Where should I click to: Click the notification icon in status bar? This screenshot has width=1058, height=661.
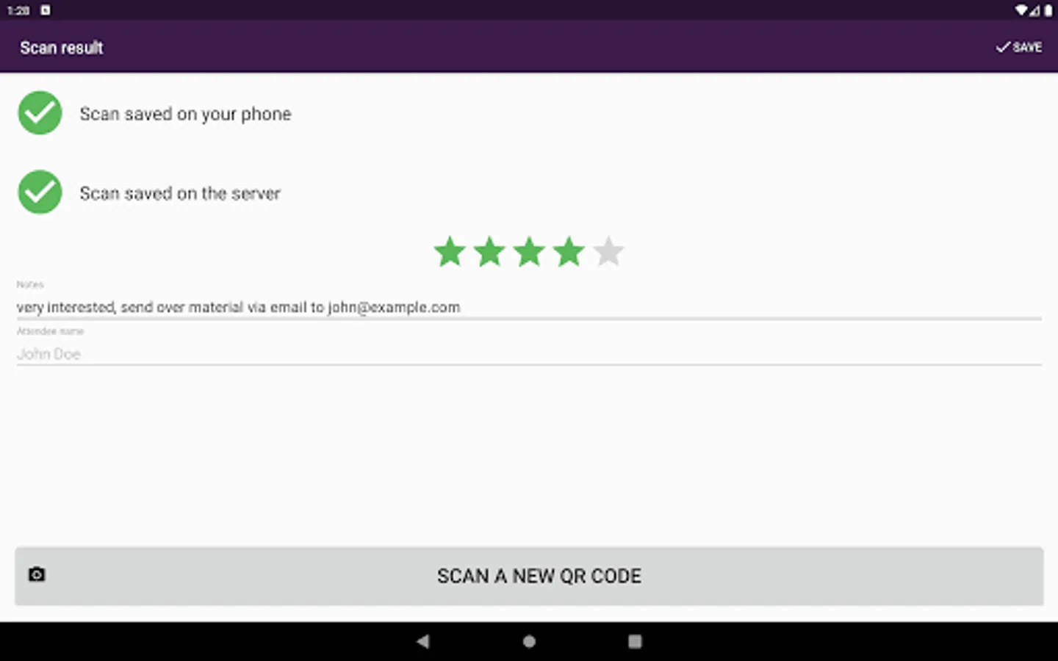coord(46,10)
